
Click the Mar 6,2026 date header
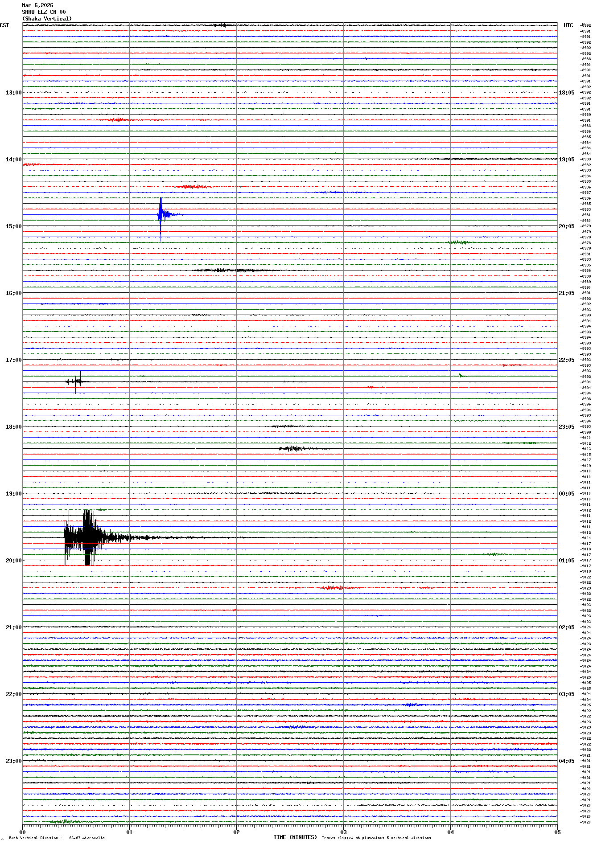pos(37,5)
